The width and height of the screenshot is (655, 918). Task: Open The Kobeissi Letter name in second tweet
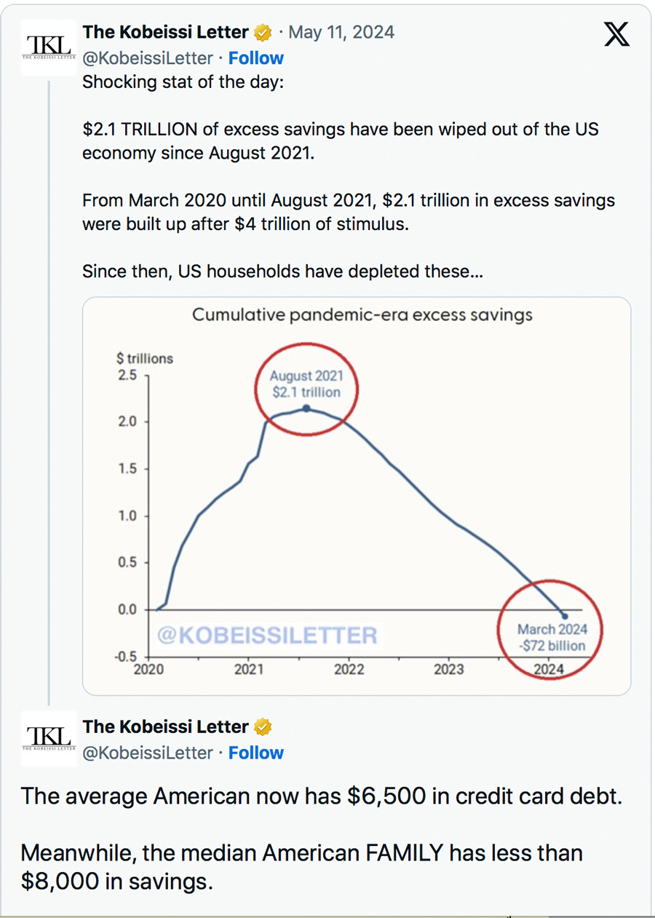[166, 727]
